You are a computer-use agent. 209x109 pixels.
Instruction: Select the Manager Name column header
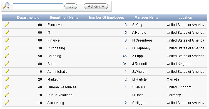[146, 18]
